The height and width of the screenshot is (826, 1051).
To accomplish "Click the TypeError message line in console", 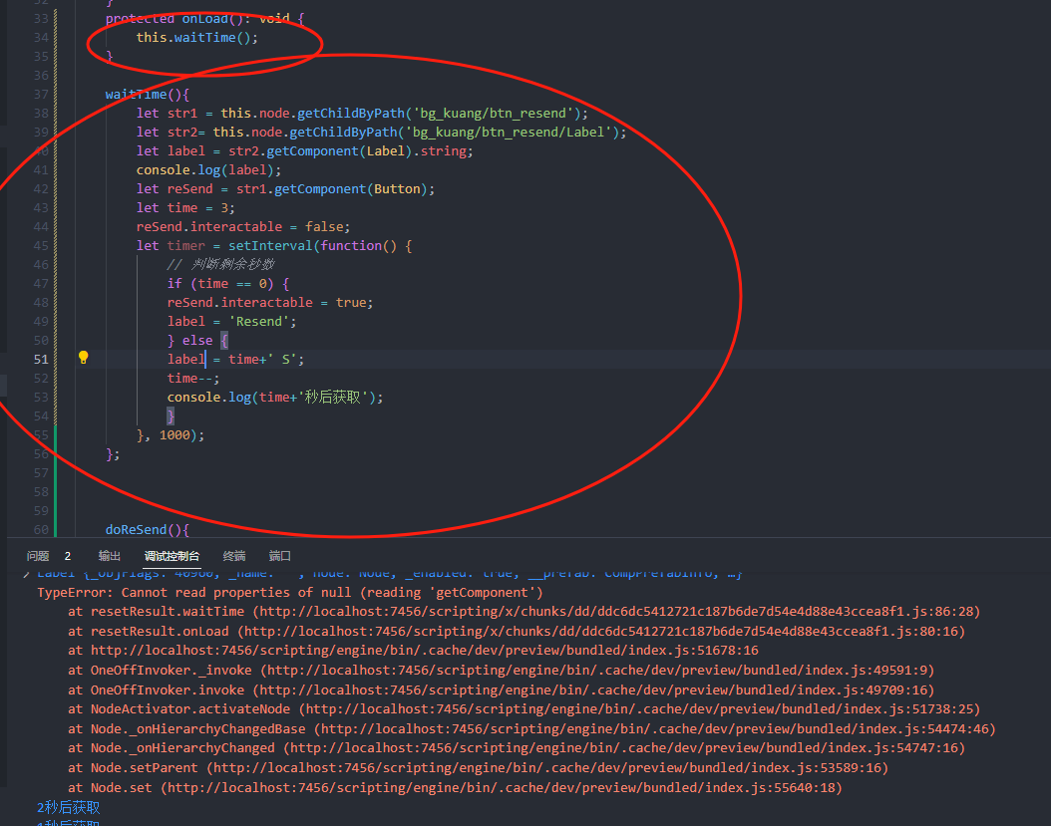I will tap(289, 593).
